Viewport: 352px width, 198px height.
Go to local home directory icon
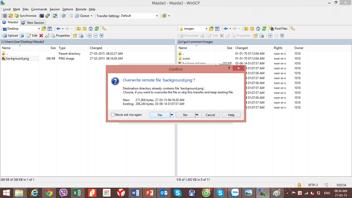click(91, 29)
